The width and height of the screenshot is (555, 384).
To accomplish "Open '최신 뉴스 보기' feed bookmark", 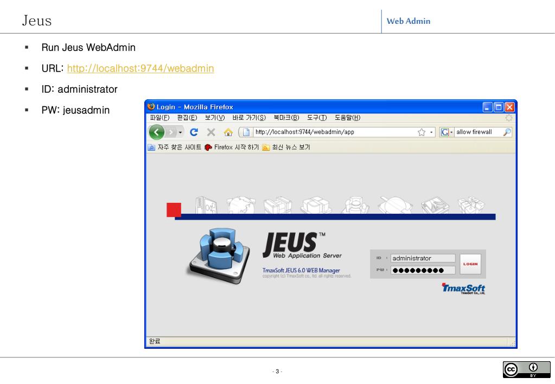I will pyautogui.click(x=286, y=147).
